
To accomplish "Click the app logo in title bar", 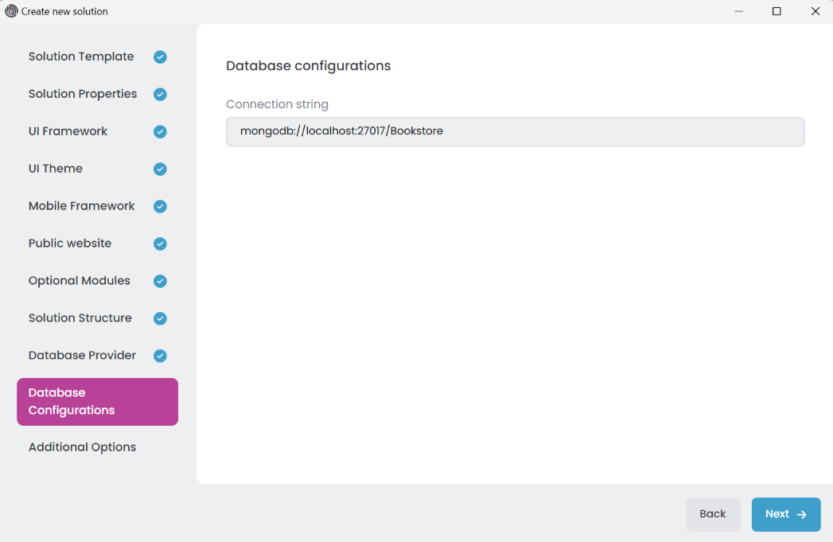I will pos(11,11).
